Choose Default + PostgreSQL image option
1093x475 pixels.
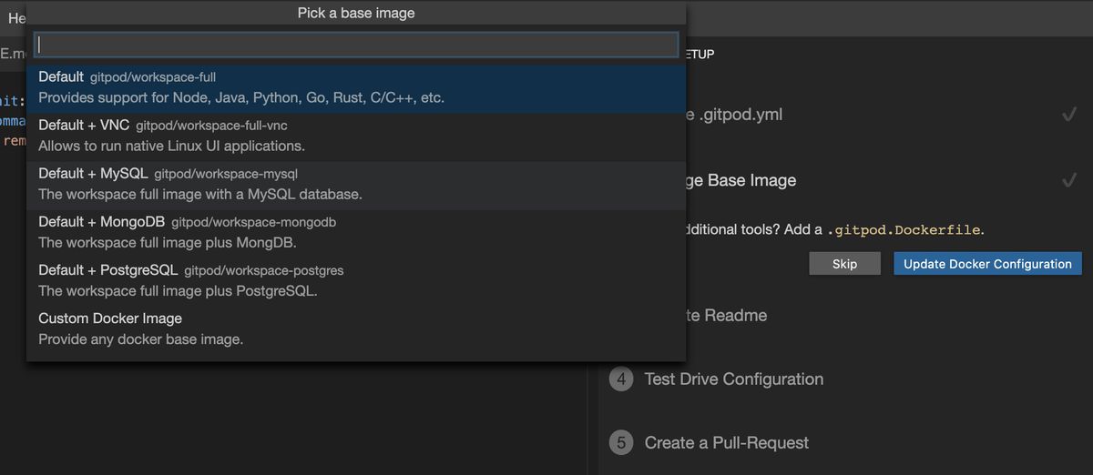coord(356,281)
